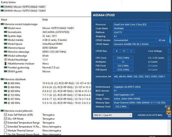The height and width of the screenshot is (137, 172).
Task: Click the Memória időzítések section icon
Action: [x=2, y=79]
